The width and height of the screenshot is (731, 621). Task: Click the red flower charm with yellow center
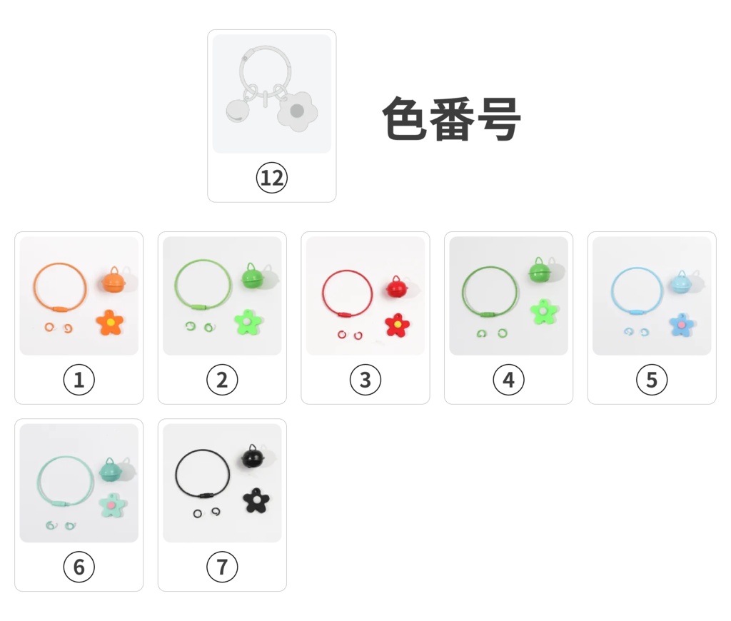[397, 325]
